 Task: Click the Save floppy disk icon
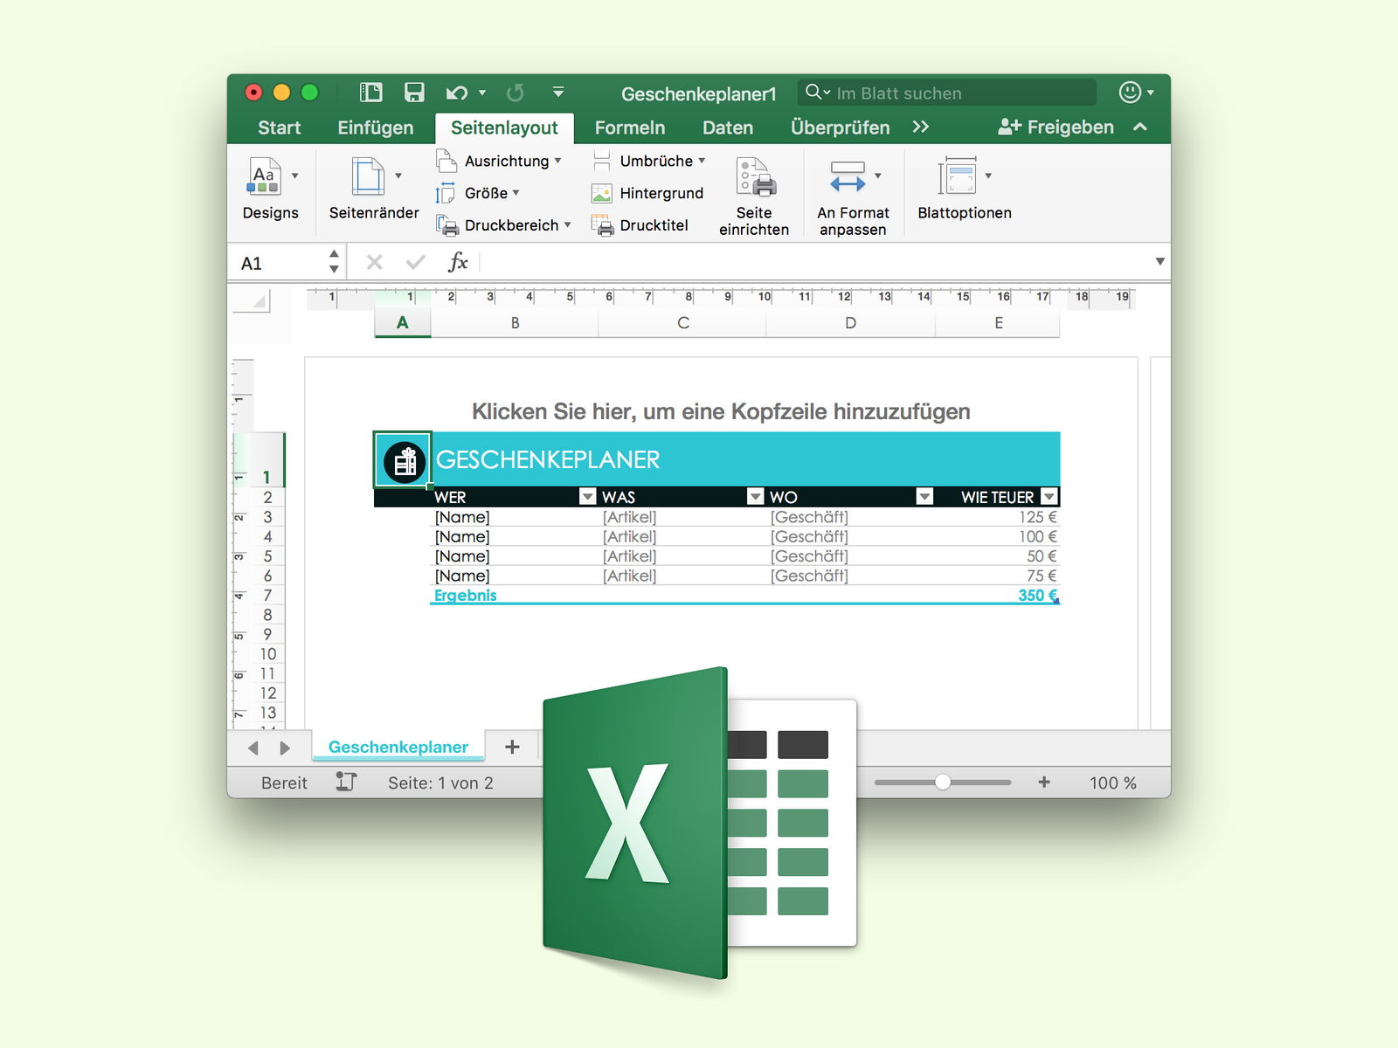pyautogui.click(x=414, y=93)
